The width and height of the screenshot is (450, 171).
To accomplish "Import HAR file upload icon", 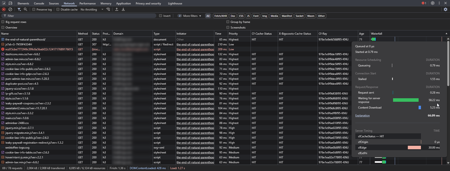I will (117, 9).
